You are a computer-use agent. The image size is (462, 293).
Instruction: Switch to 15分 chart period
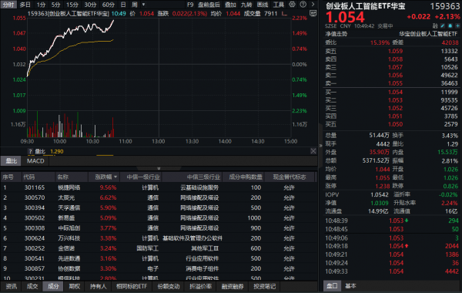coord(72,5)
